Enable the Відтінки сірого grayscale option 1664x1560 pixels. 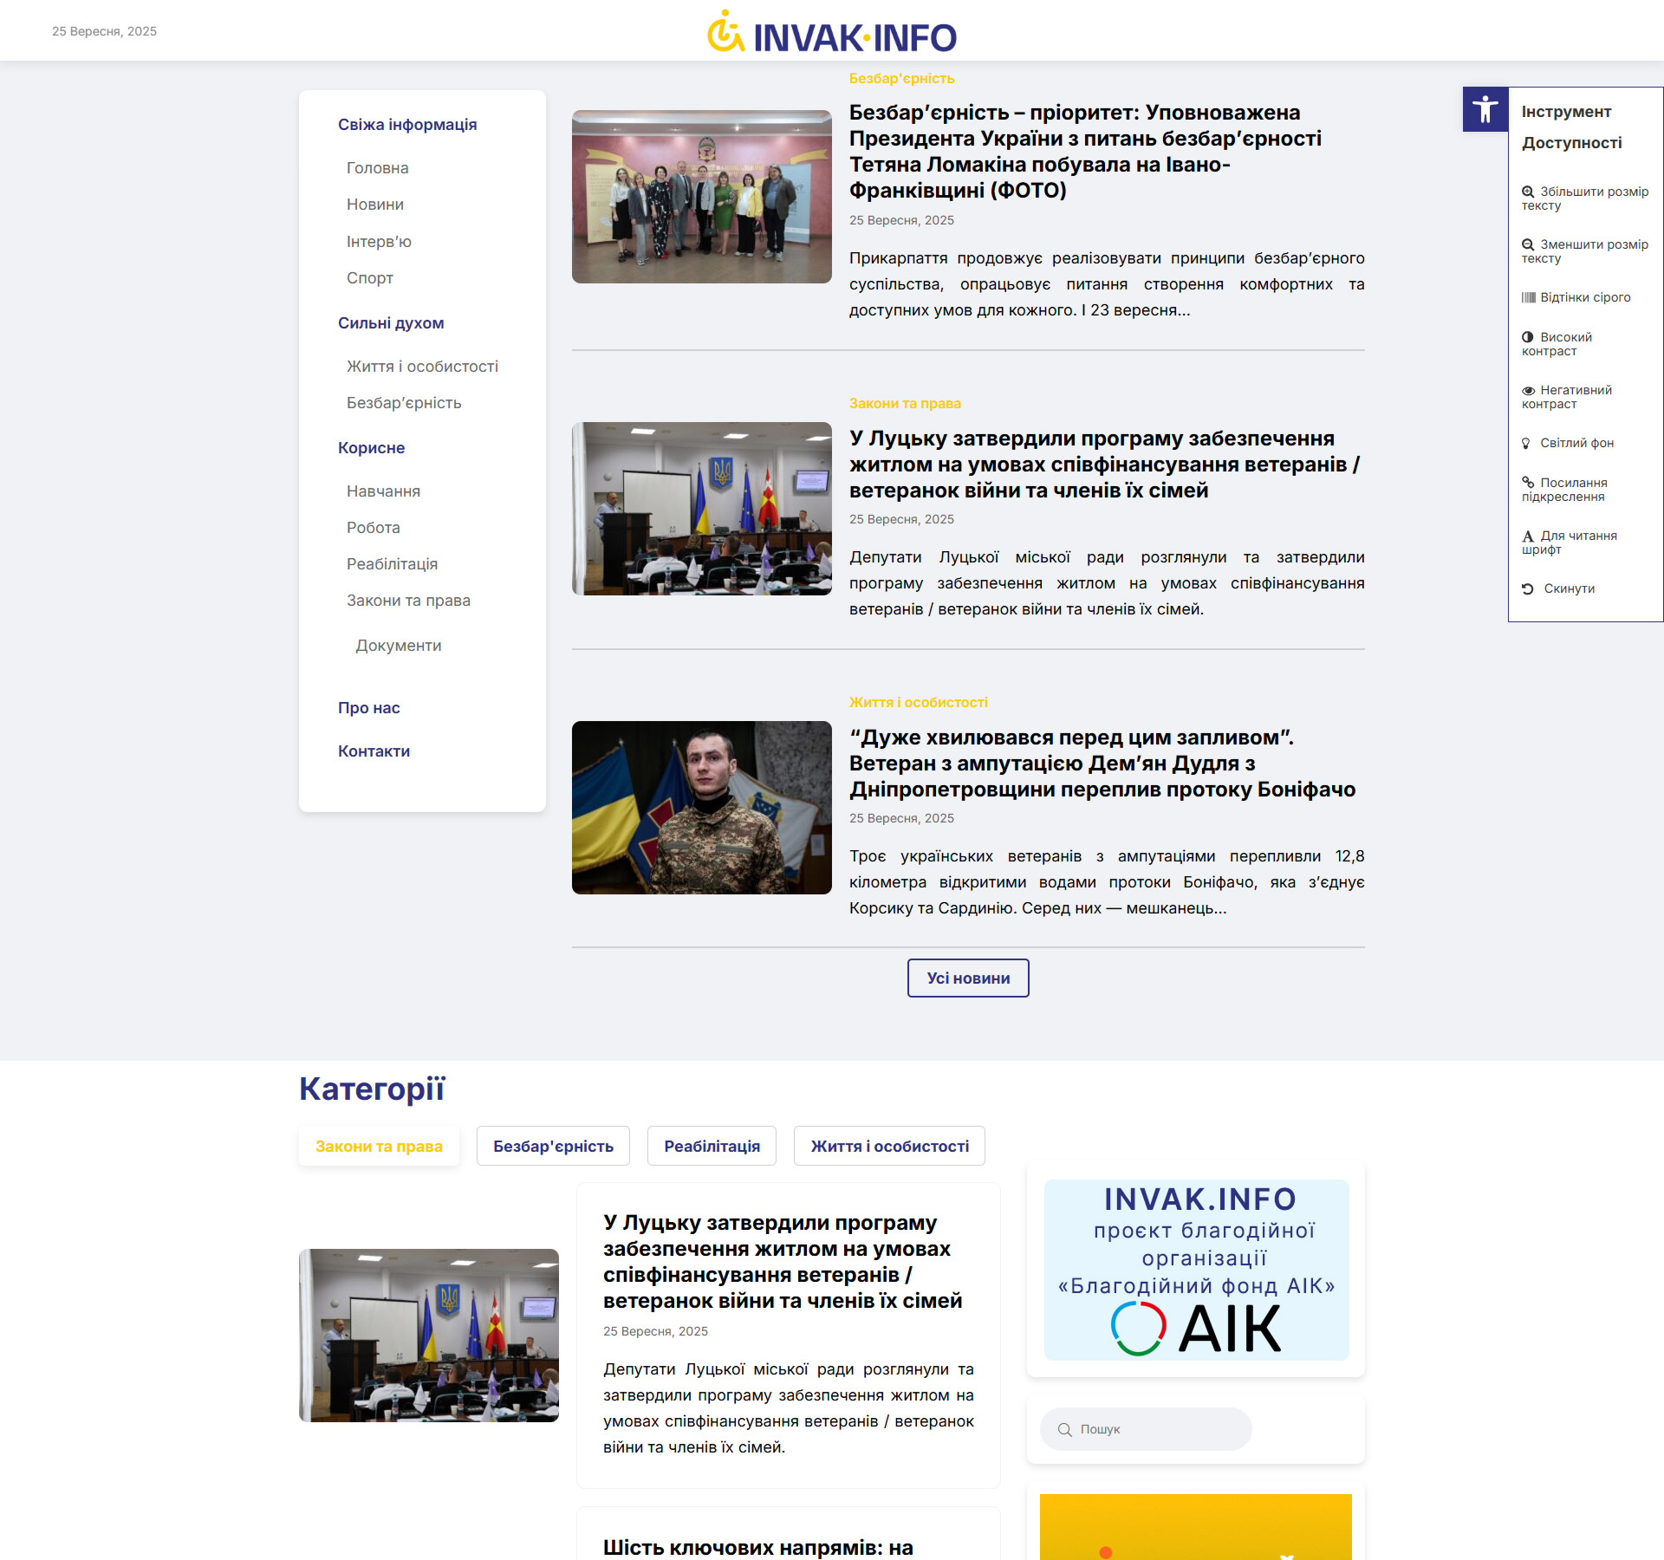pos(1576,297)
